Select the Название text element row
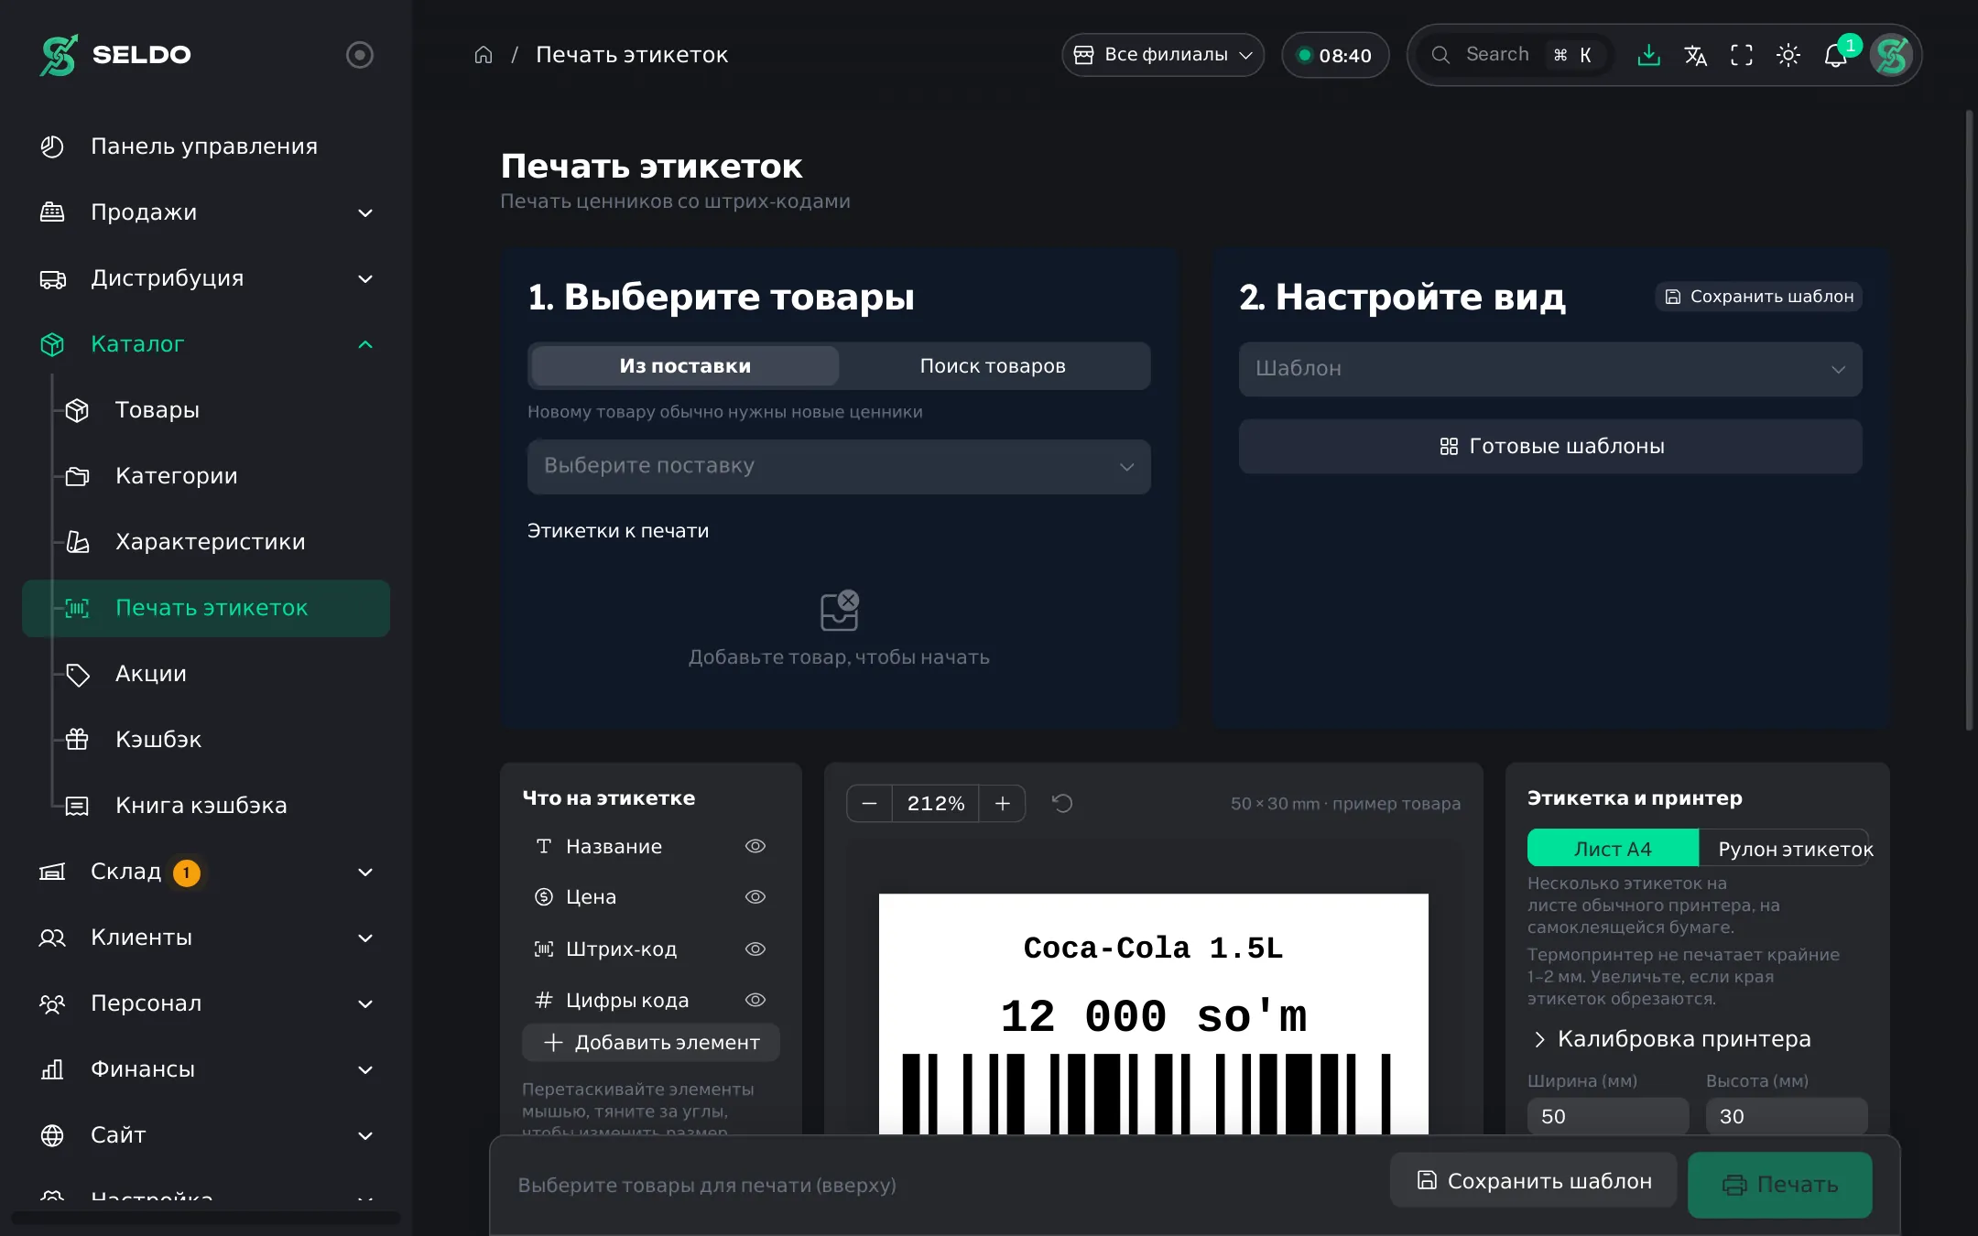The width and height of the screenshot is (1978, 1236). tap(650, 847)
